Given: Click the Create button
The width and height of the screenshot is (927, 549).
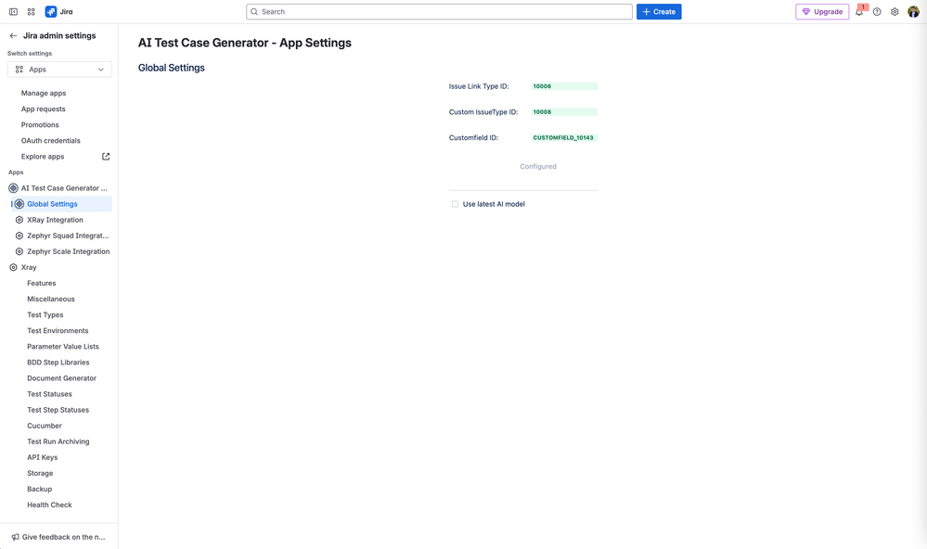Looking at the screenshot, I should [659, 12].
